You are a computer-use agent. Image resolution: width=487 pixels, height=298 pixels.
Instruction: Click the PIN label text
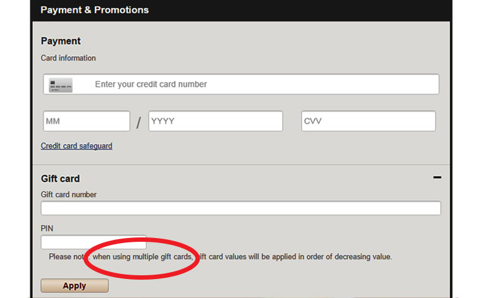(47, 229)
